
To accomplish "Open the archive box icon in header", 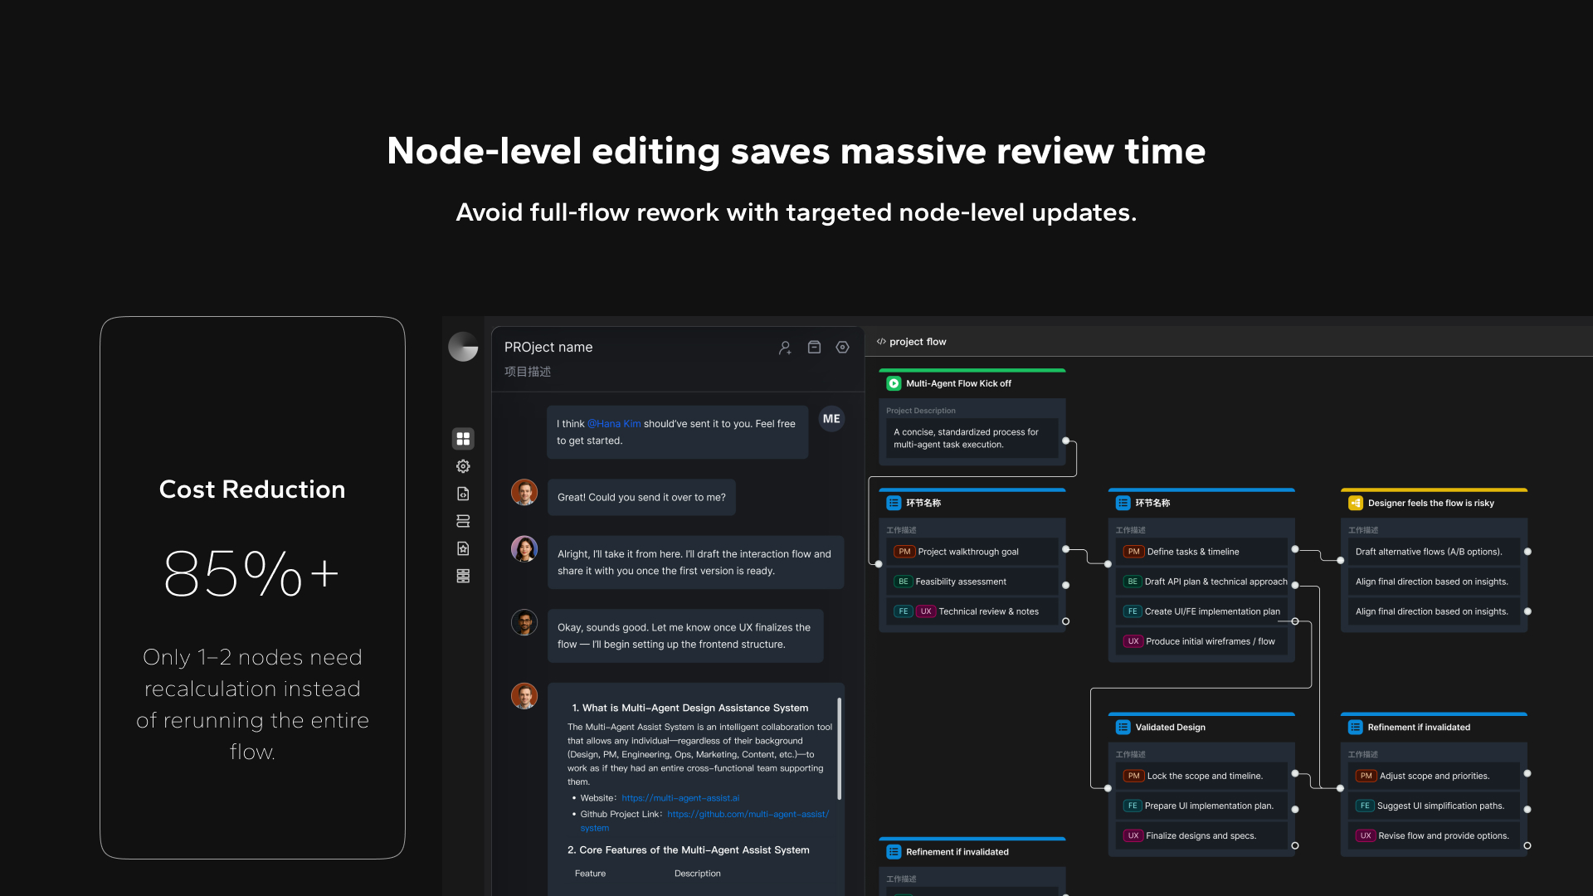I will (814, 348).
